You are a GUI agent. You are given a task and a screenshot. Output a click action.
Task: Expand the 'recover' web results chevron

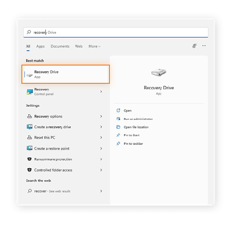click(101, 191)
